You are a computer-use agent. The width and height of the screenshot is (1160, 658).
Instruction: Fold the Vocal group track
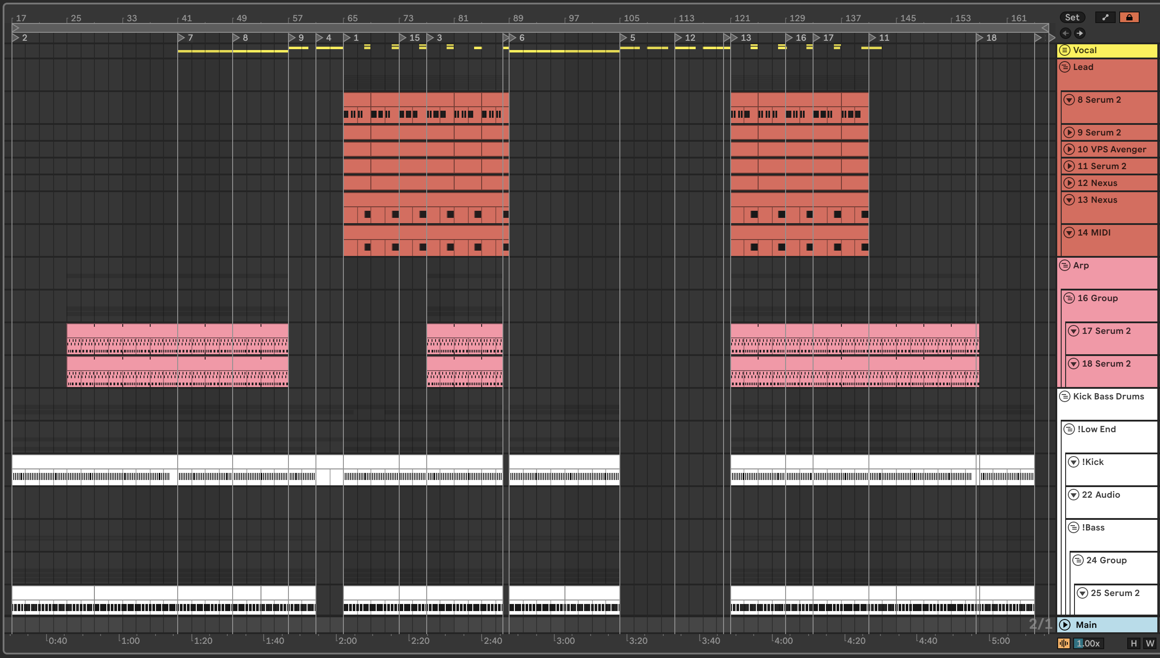(x=1065, y=50)
